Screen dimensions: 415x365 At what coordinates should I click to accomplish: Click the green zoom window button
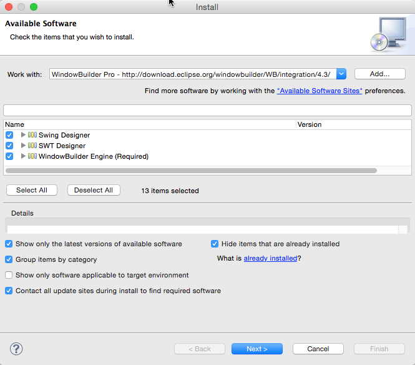tap(34, 7)
